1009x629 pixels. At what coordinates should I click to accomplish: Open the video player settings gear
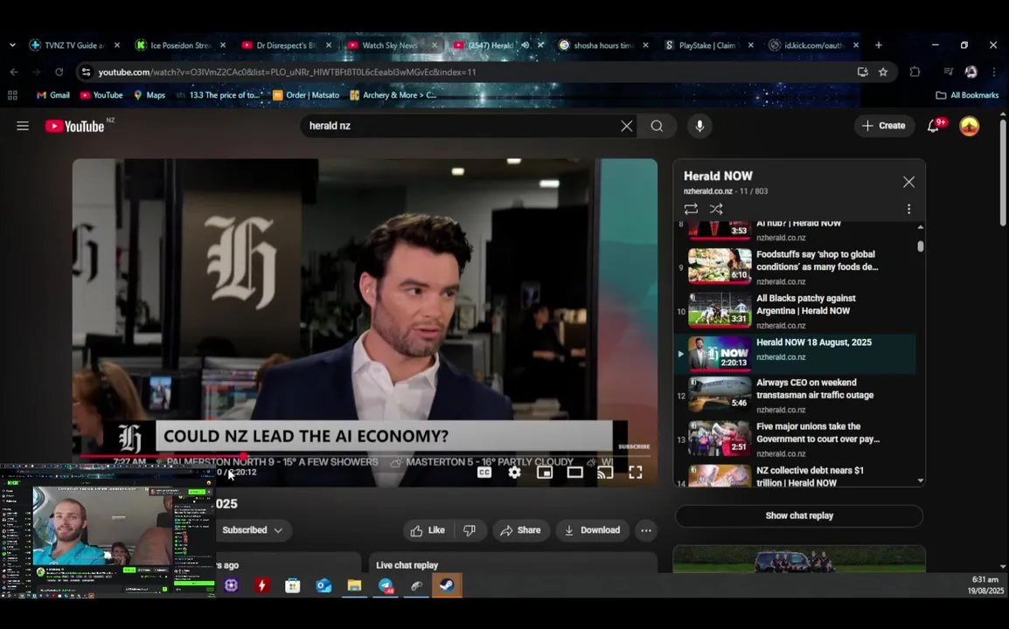[x=514, y=473]
